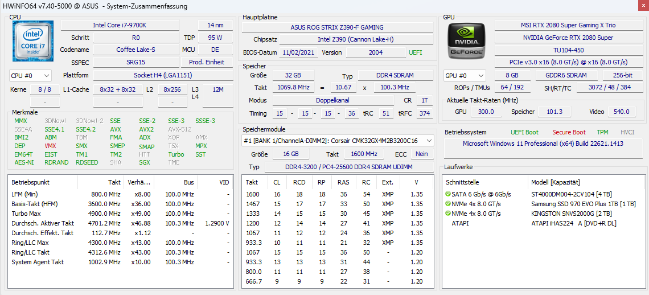Select the Ring/LLC Max row
Image resolution: width=649 pixels, height=295 pixels.
tap(121, 243)
